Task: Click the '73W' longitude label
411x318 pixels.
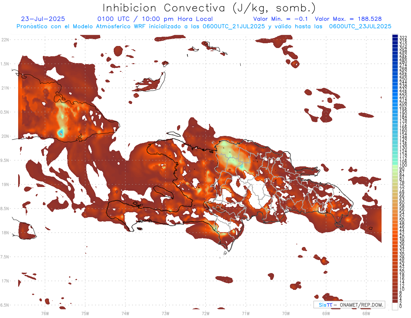Action: pyautogui.click(x=165, y=313)
